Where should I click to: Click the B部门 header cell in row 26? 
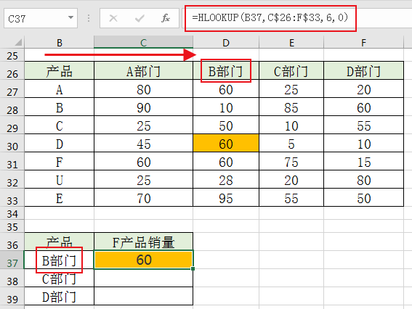tap(226, 71)
